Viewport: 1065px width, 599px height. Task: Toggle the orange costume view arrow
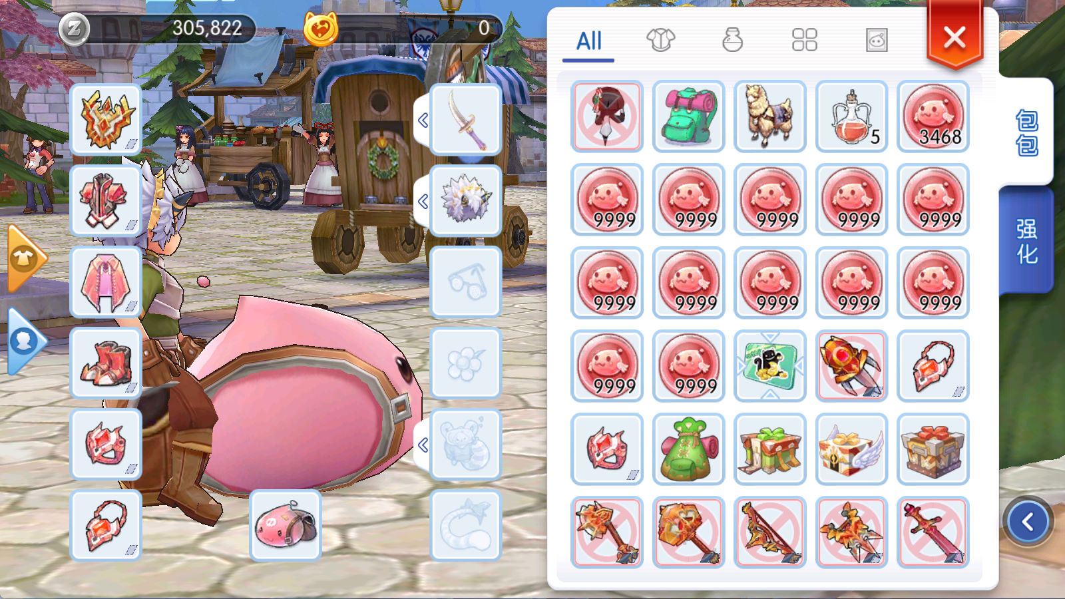point(25,259)
